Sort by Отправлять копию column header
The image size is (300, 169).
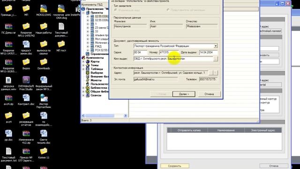(189, 131)
